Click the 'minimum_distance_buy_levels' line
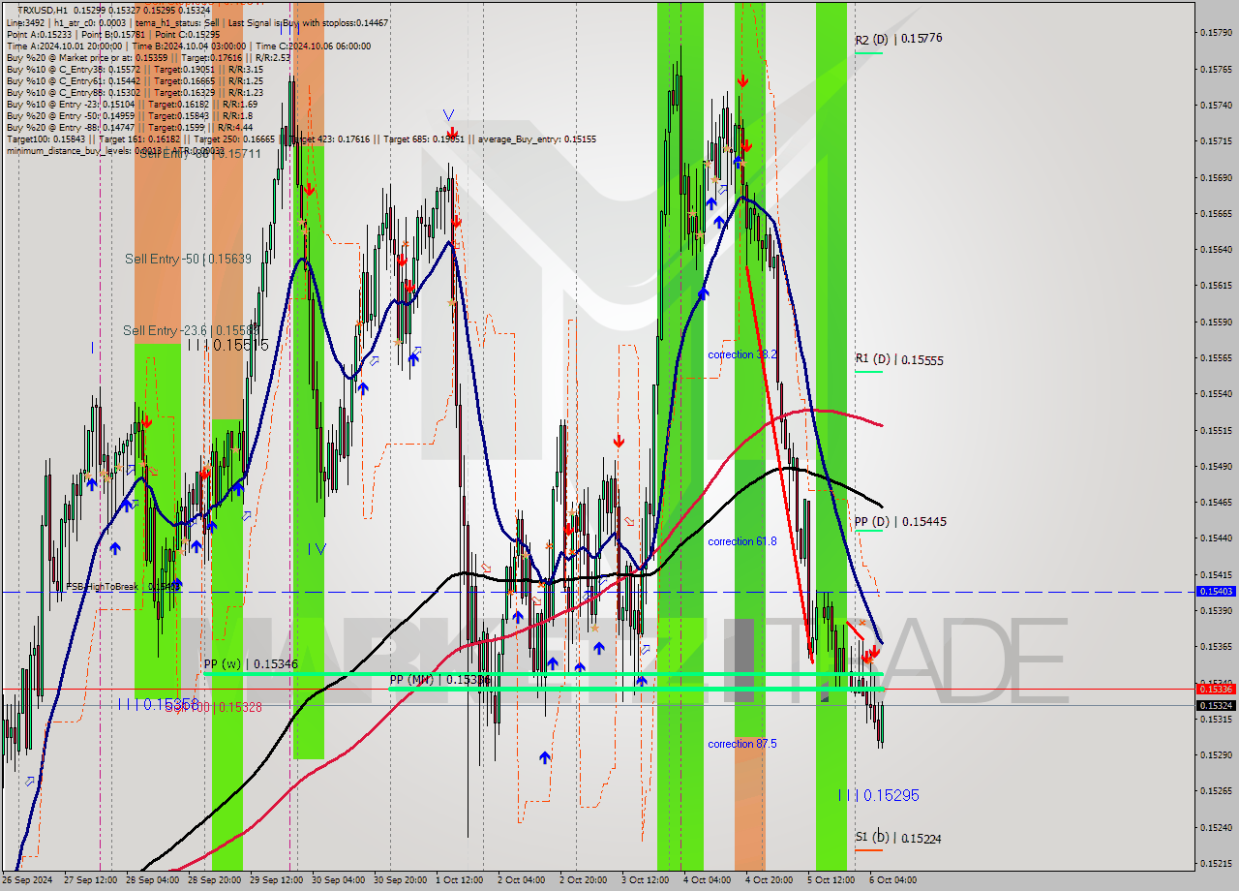 [116, 150]
